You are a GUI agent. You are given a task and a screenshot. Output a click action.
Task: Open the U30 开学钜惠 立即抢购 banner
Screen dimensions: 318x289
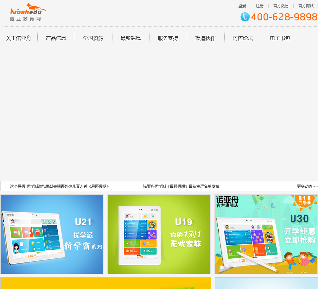[x=266, y=234]
